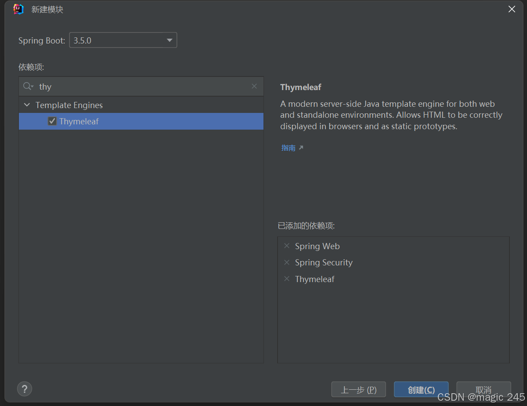
Task: Select Spring Web in added dependencies list
Action: pos(317,246)
